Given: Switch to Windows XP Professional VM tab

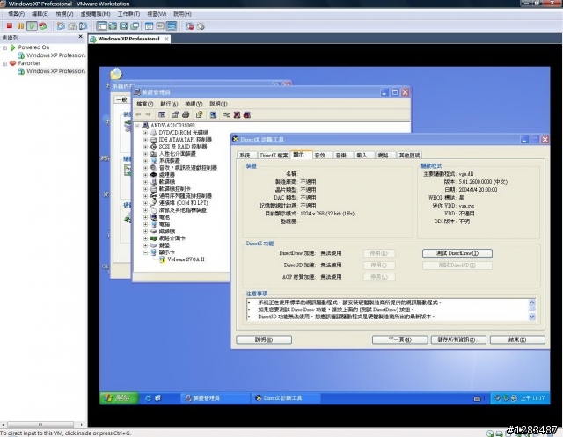Looking at the screenshot, I should click(128, 39).
